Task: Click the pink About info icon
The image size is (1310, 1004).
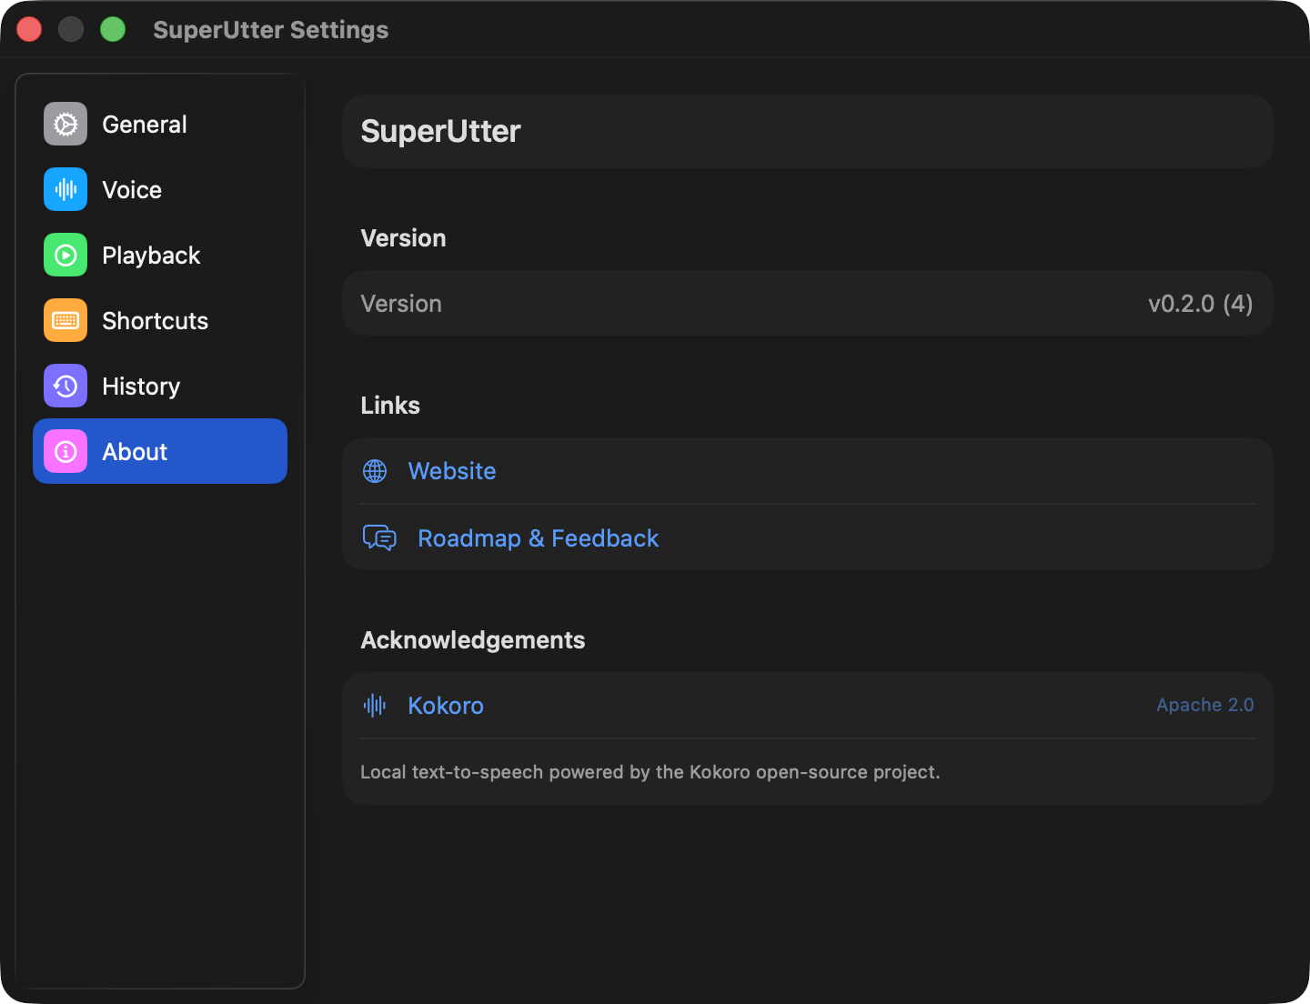Action: (x=65, y=451)
